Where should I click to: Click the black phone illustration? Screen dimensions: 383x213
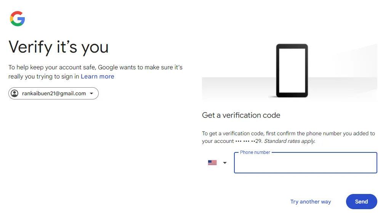click(292, 70)
